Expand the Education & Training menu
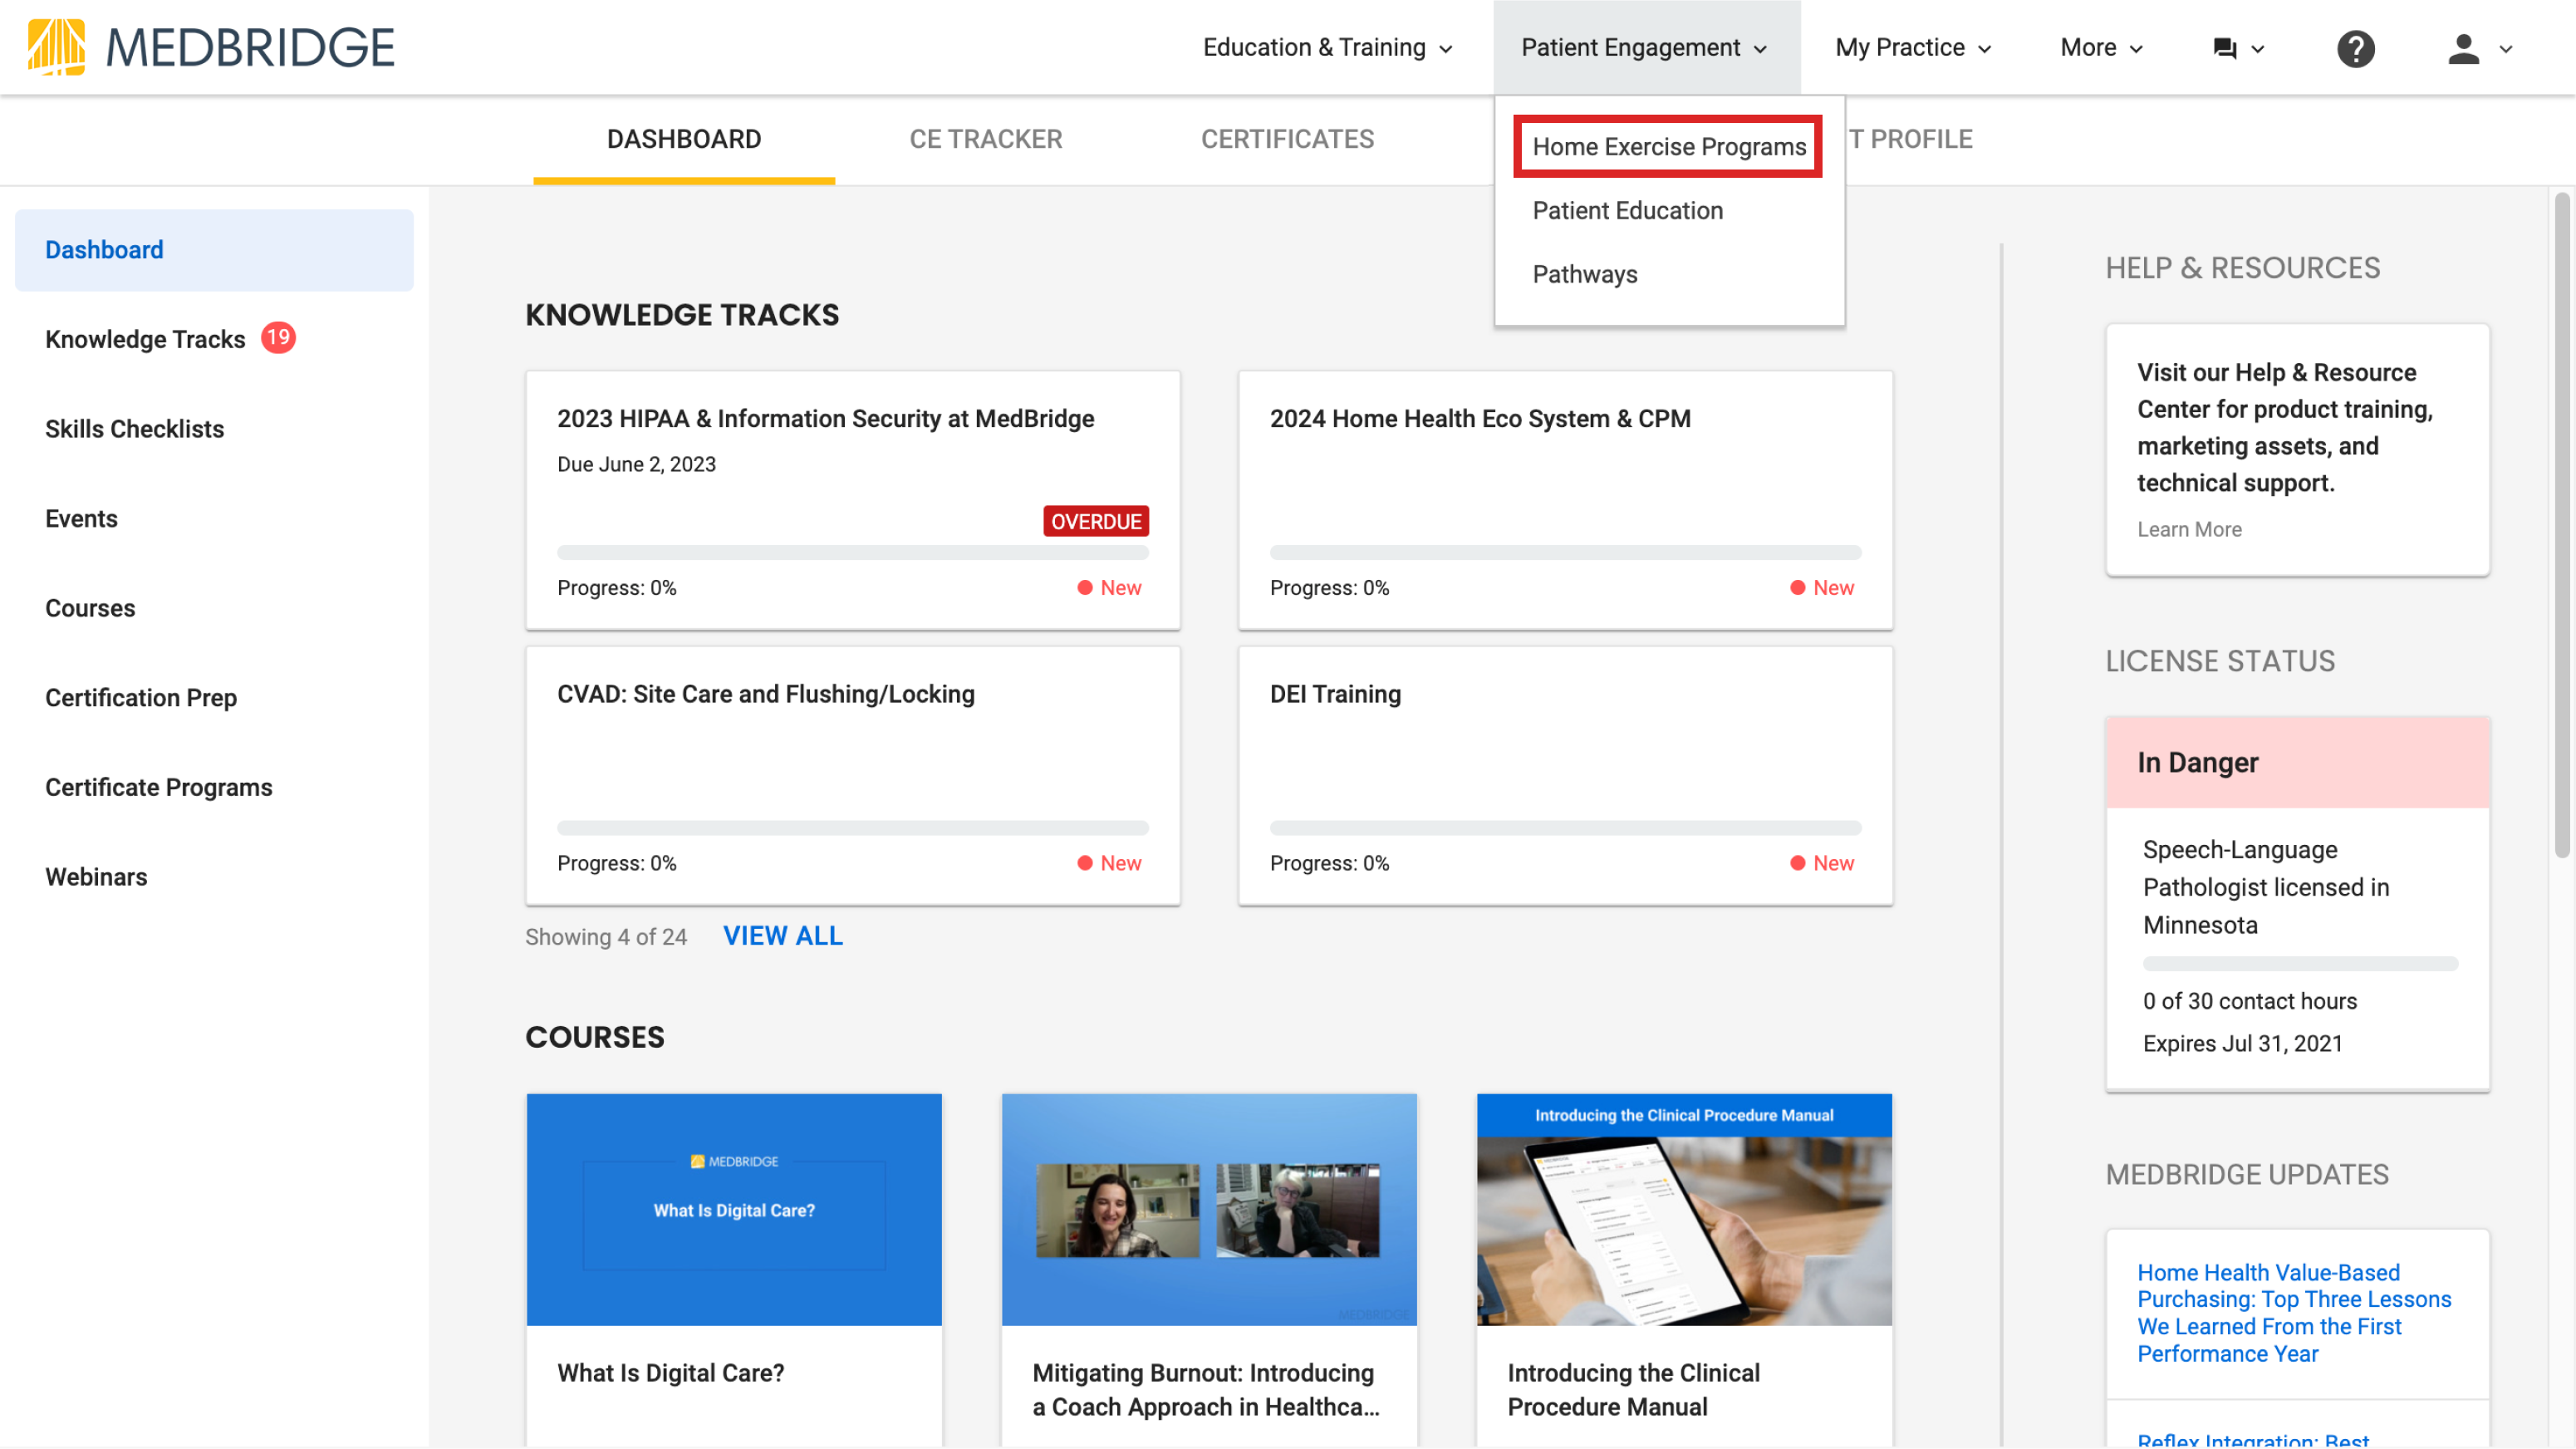This screenshot has height=1449, width=2576. (x=1327, y=47)
